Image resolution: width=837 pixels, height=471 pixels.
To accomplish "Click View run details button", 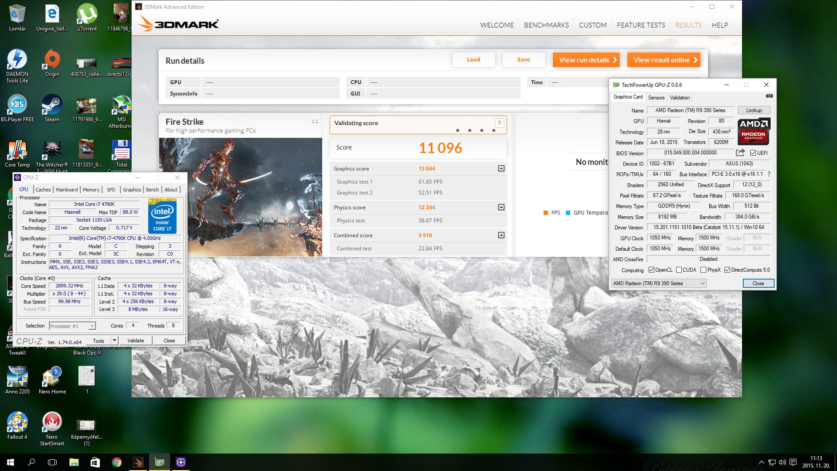I will click(x=587, y=60).
